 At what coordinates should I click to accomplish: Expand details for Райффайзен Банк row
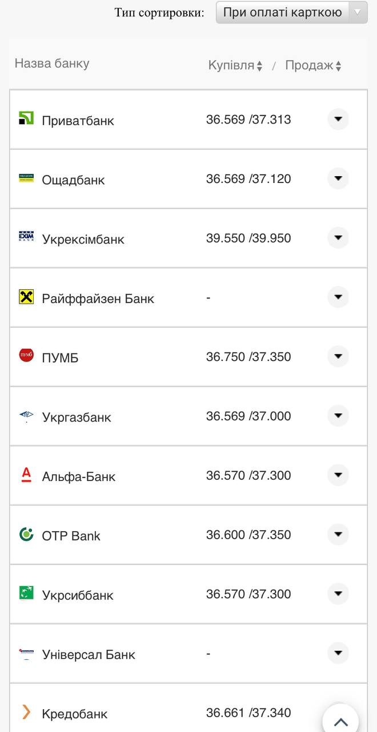tap(338, 297)
